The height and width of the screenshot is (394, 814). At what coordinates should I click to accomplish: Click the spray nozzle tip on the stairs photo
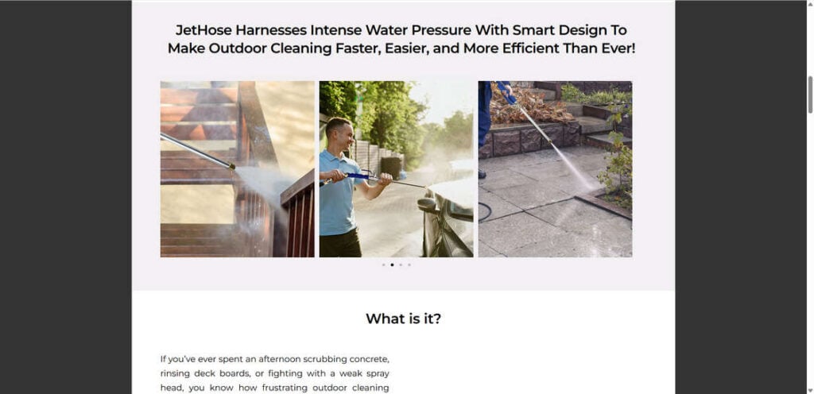point(231,166)
